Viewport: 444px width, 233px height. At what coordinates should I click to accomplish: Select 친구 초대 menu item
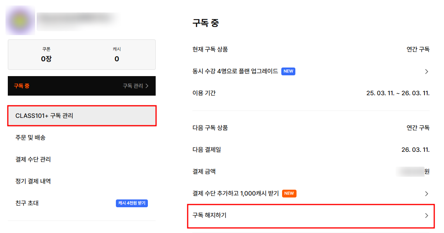27,203
